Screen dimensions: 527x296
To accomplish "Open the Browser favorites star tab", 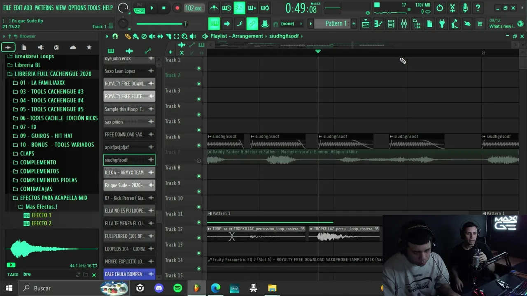I will [x=89, y=47].
